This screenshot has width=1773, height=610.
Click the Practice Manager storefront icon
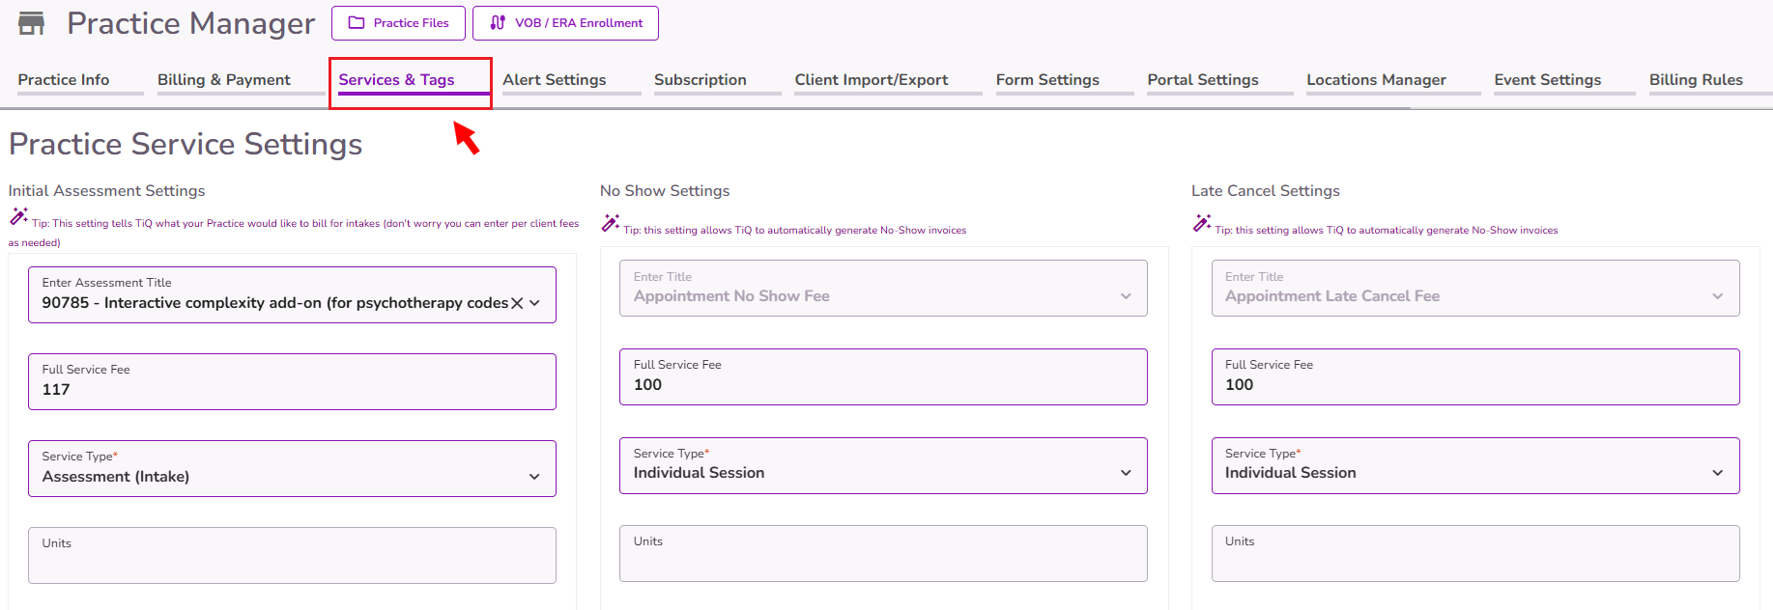(32, 23)
